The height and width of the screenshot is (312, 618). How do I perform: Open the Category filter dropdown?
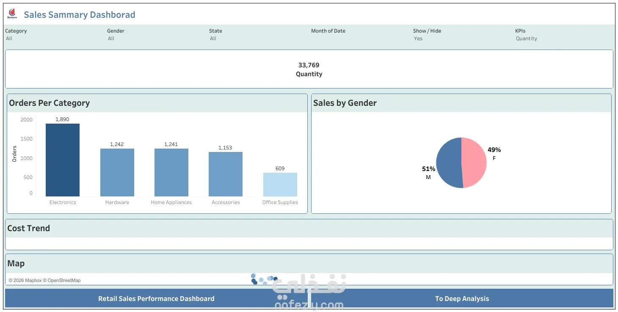(x=53, y=39)
